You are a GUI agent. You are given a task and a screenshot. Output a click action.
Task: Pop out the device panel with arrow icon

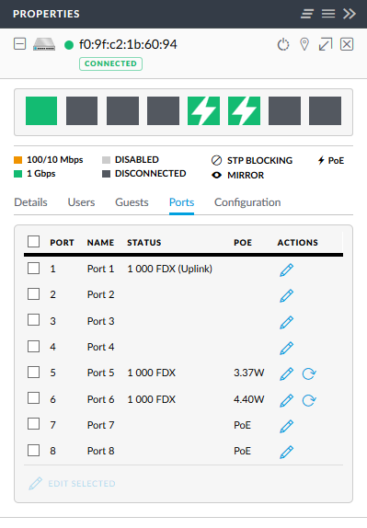[x=326, y=44]
